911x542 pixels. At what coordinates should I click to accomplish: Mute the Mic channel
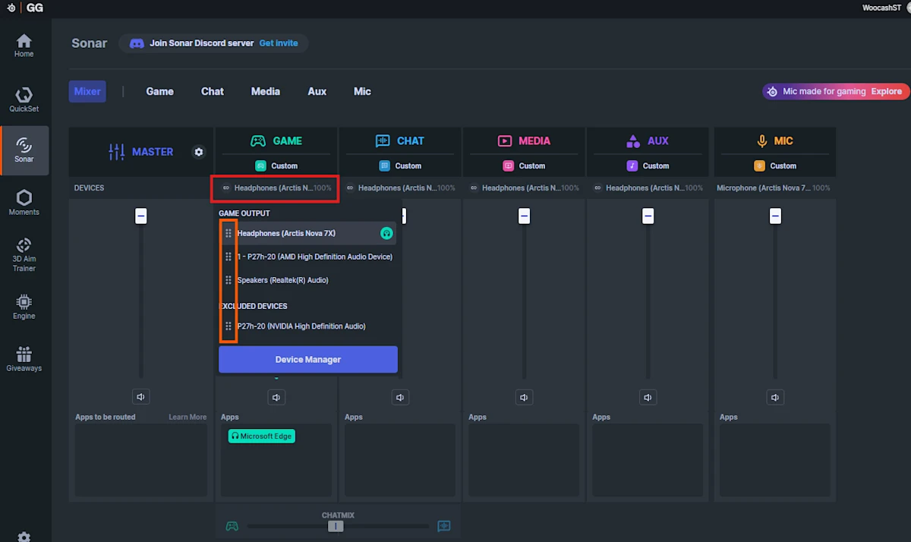[774, 396]
